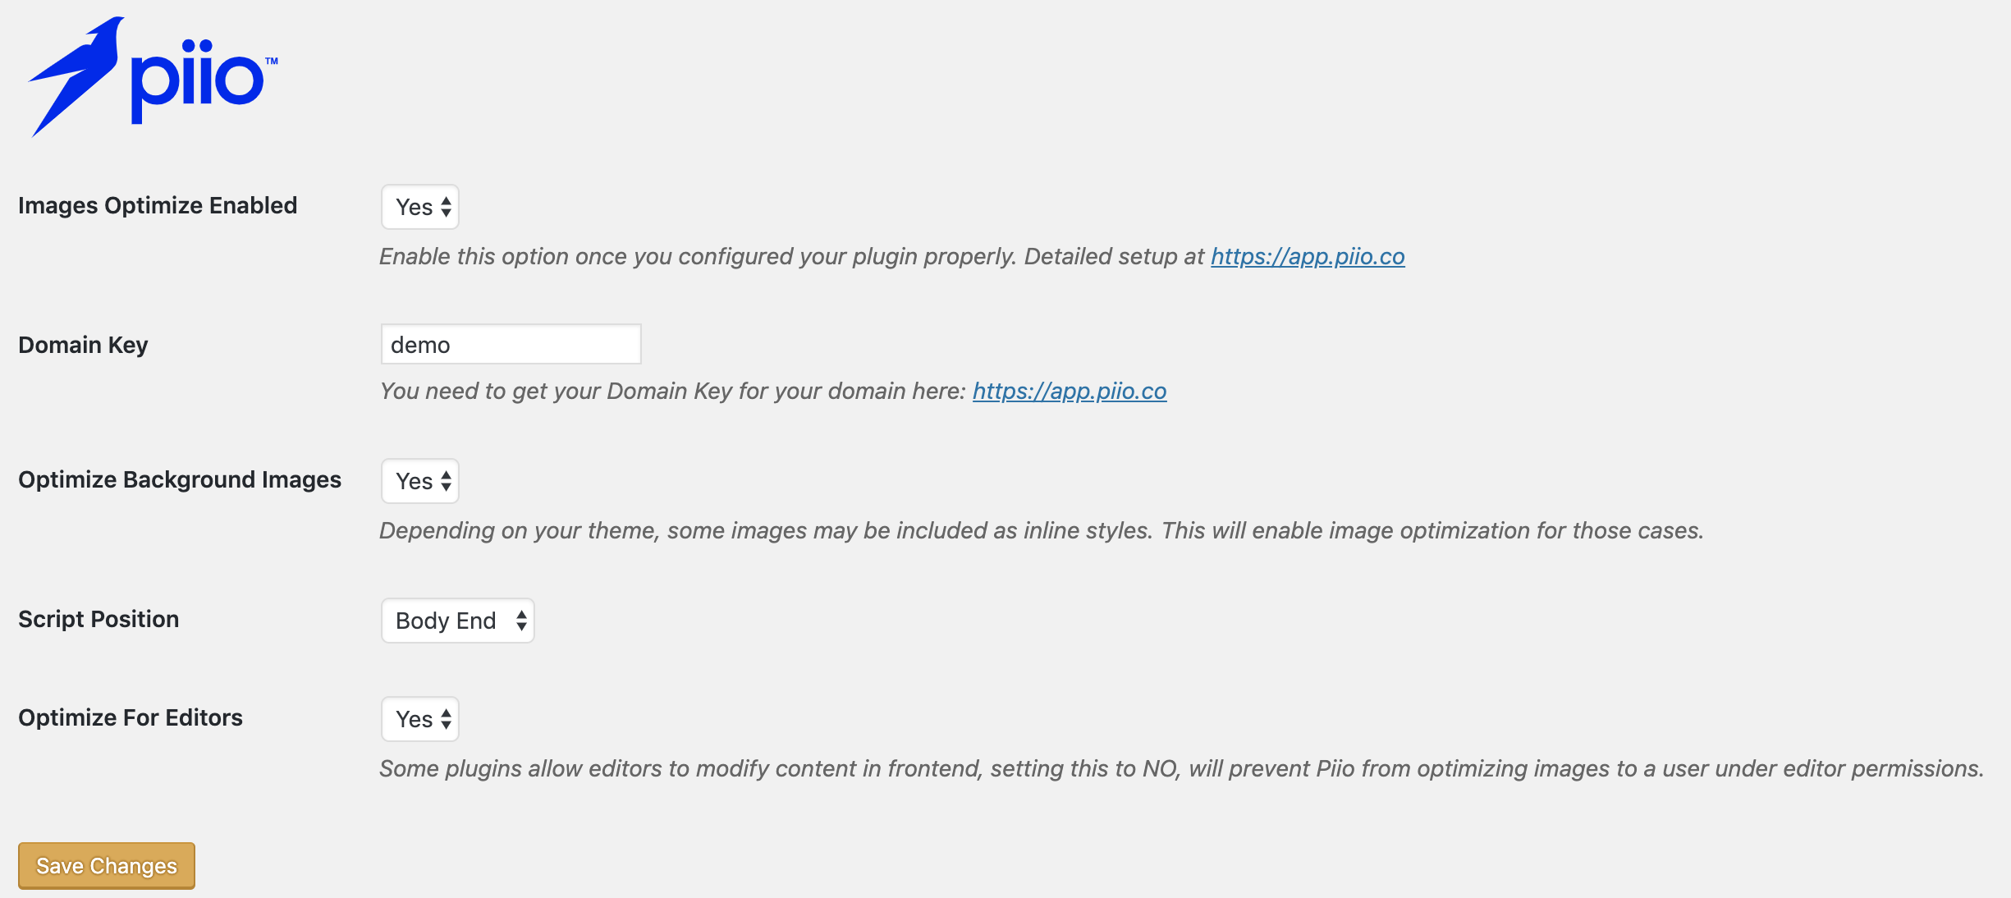Open Optimize Background Images dropdown
This screenshot has width=2011, height=898.
tap(420, 481)
